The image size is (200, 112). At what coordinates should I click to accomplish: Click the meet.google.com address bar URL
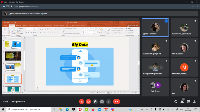pos(26,6)
